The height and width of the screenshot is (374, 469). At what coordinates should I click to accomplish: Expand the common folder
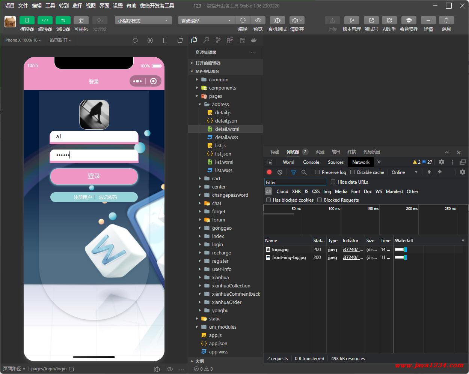[x=219, y=79]
